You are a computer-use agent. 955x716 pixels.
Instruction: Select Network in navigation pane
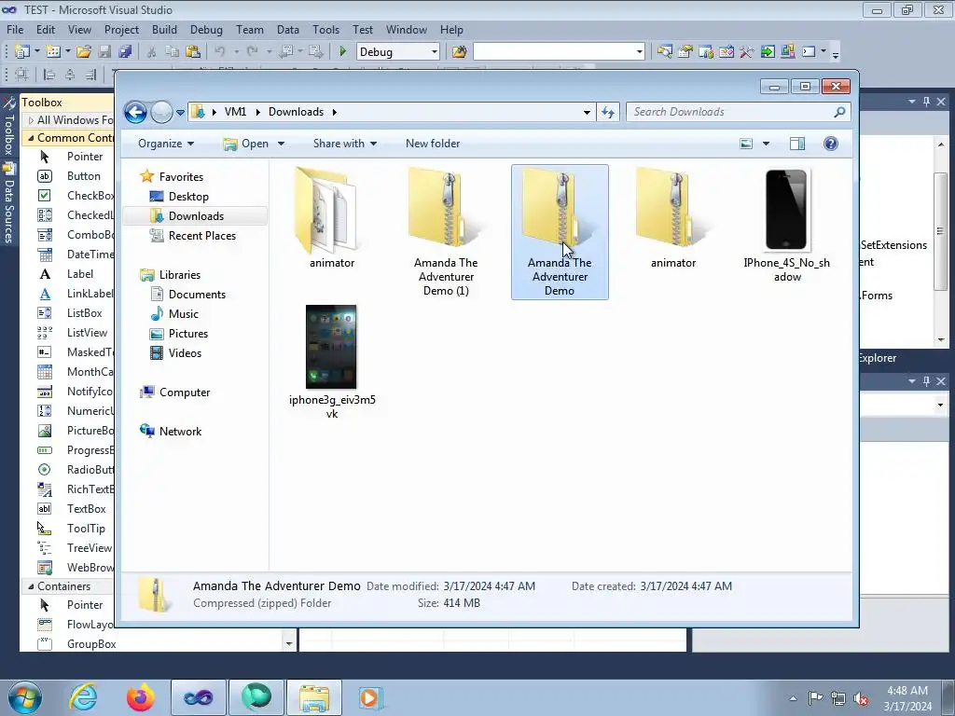[x=180, y=432]
